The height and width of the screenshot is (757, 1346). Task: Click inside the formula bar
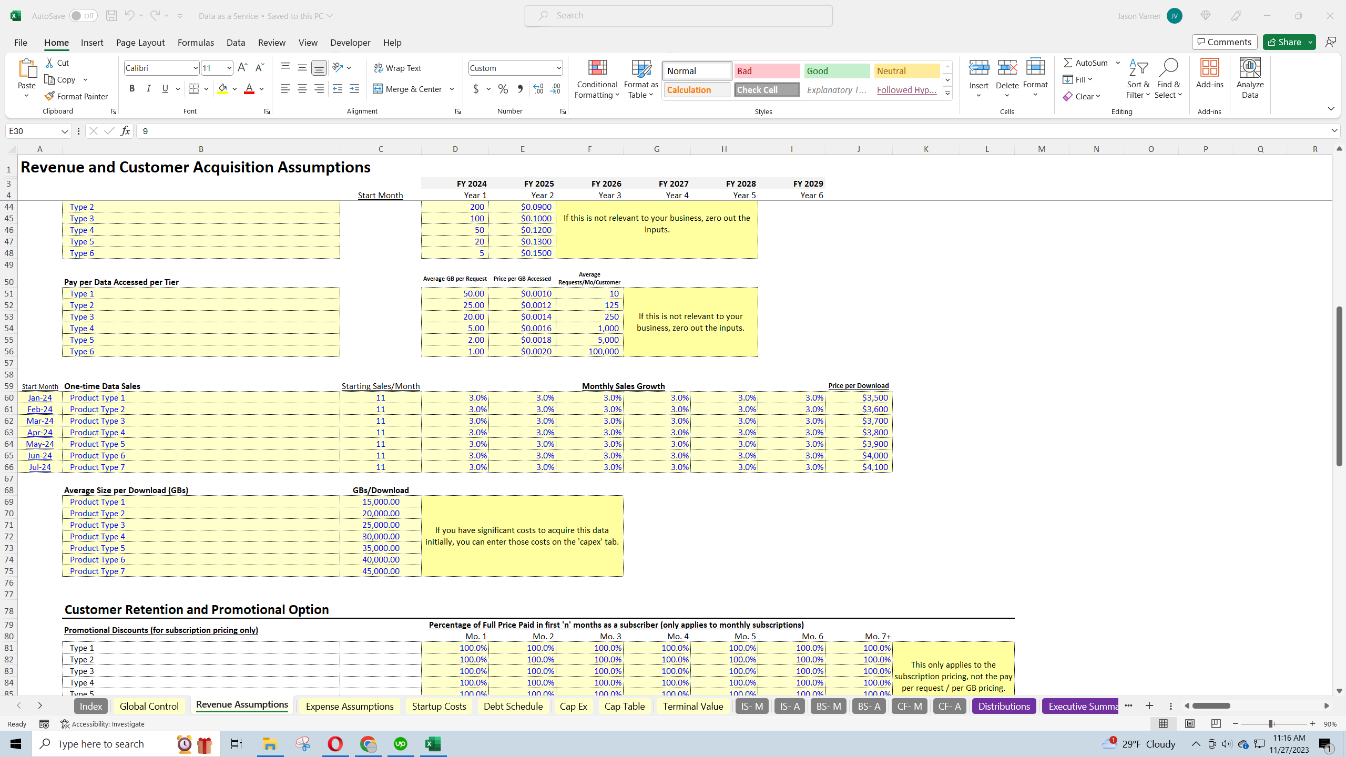pos(421,131)
